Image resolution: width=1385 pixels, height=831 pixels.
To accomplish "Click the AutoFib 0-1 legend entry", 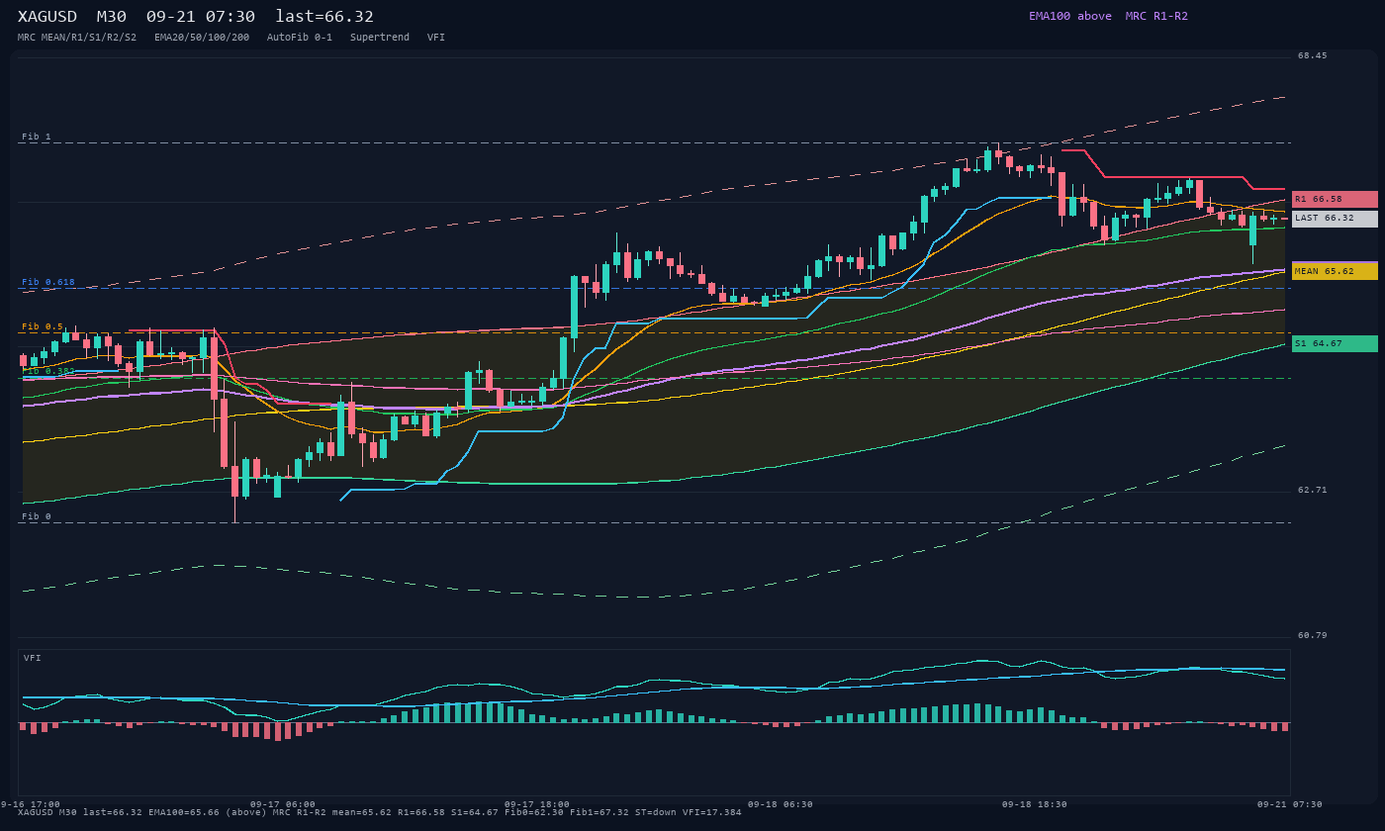I will (x=300, y=38).
